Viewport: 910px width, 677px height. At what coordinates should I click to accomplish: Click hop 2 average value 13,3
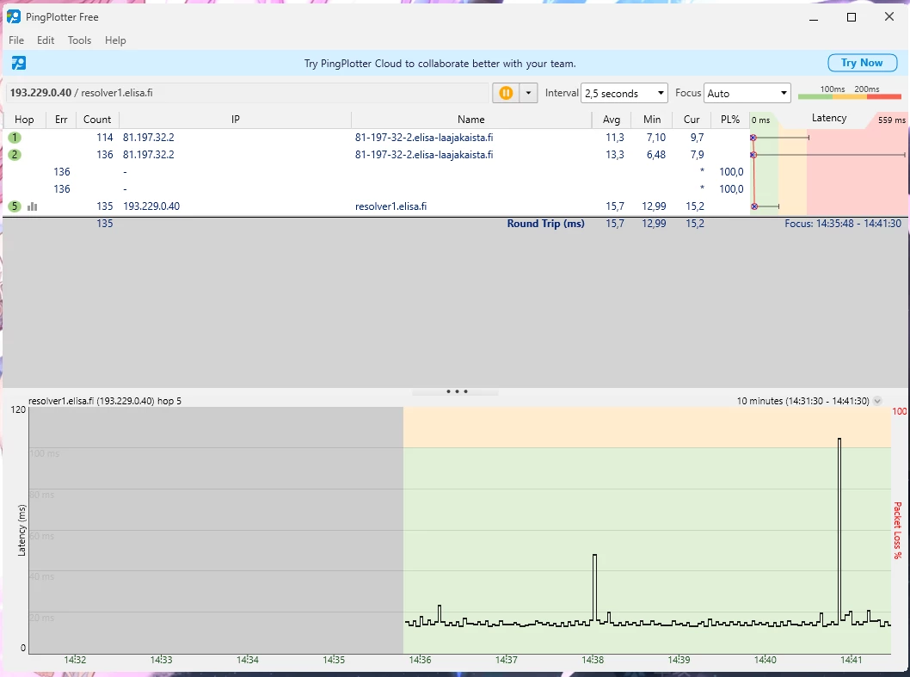click(615, 155)
